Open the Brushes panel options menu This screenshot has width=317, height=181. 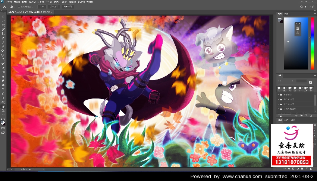(x=315, y=75)
